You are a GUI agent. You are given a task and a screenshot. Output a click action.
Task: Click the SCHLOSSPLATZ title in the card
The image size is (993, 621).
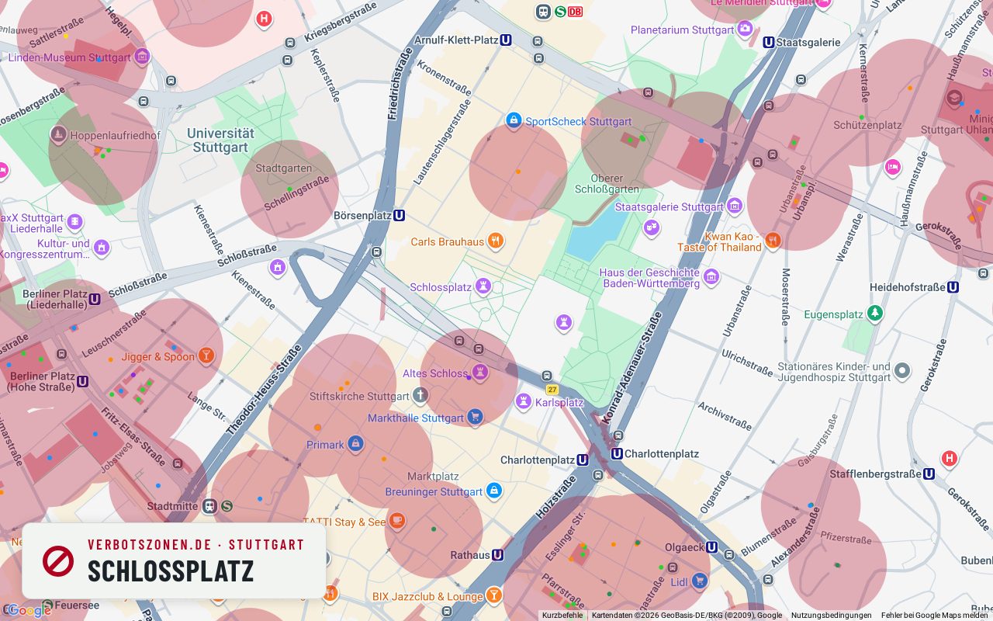[171, 571]
